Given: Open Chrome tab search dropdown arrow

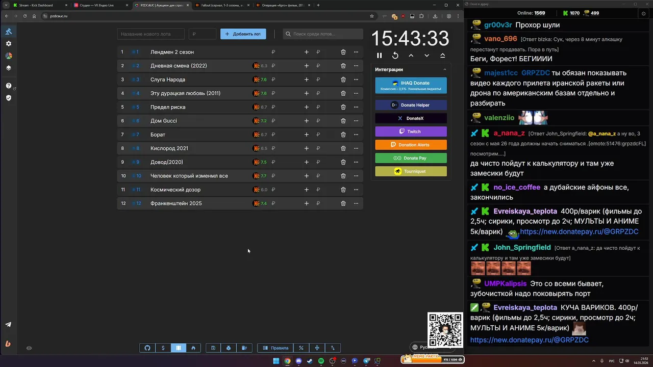Looking at the screenshot, I should tap(6, 5).
